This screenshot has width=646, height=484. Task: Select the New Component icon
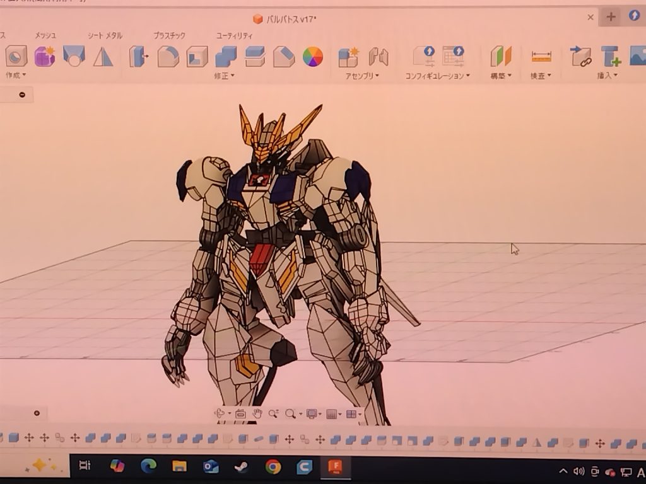point(348,57)
